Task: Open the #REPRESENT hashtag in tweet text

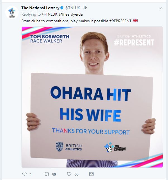Action: 120,21
